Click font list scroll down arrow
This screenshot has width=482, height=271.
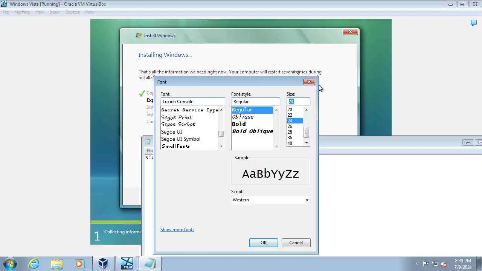[221, 146]
